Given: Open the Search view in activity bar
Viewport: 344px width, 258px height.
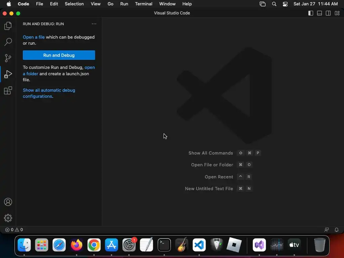Looking at the screenshot, I should pos(8,42).
